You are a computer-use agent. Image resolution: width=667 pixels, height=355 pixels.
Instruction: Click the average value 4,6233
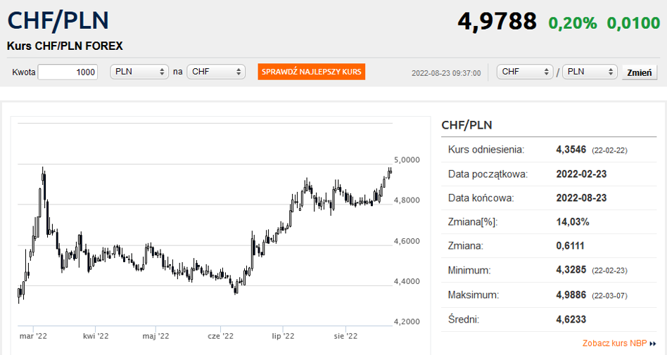[x=571, y=319]
